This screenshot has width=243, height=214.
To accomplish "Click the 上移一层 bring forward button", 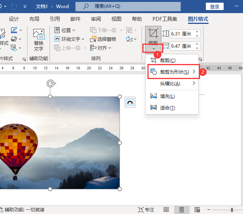I will (x=67, y=48).
